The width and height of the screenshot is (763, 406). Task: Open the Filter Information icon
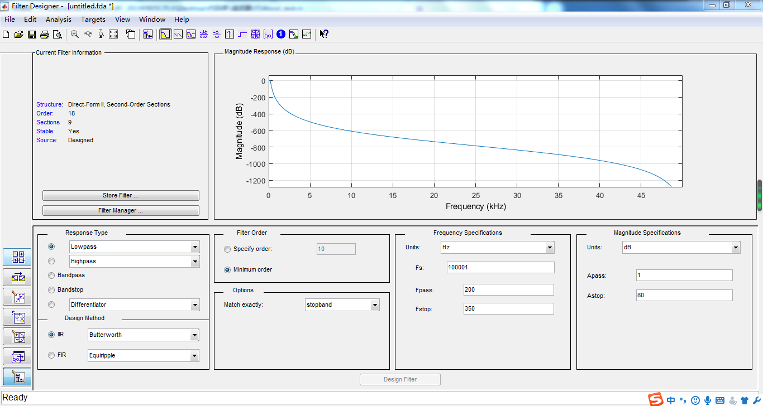[280, 34]
